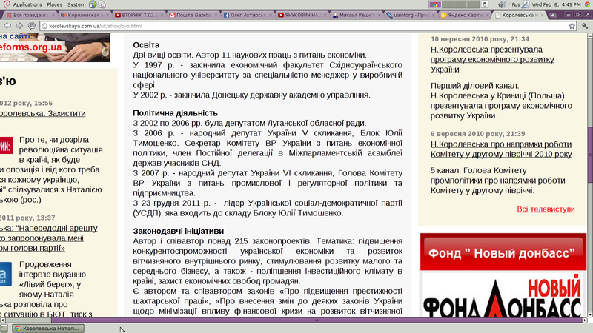Click the vertical scrollbar up arrow

pos(589,36)
